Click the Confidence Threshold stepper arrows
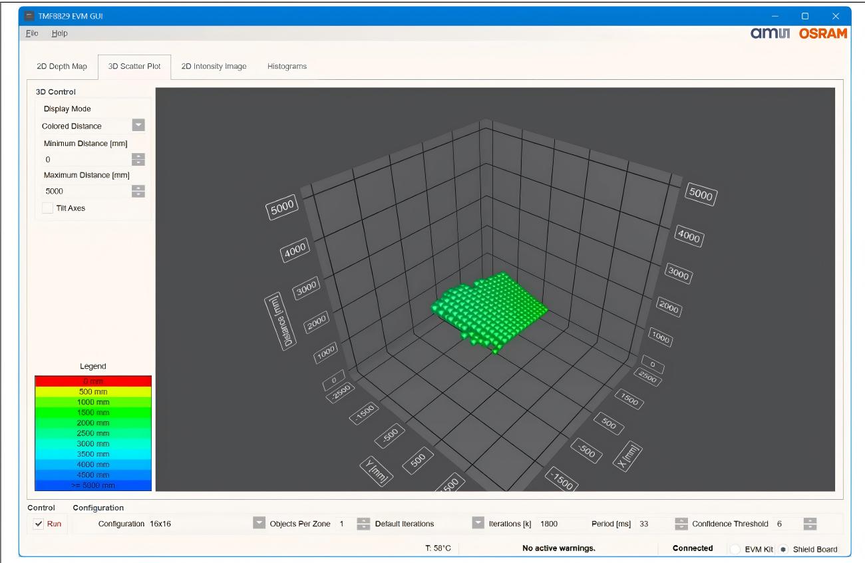This screenshot has height=563, width=865. [810, 524]
